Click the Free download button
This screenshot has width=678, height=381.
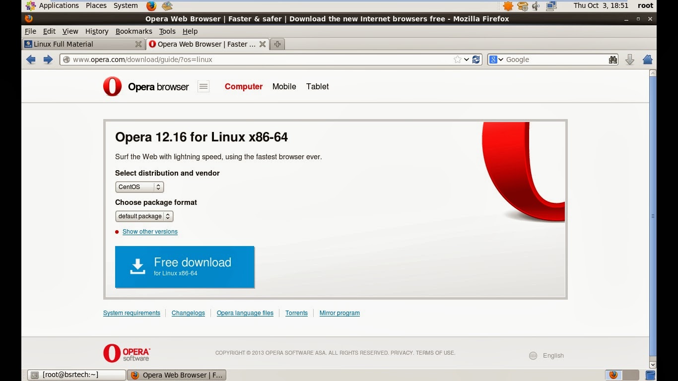coord(185,267)
